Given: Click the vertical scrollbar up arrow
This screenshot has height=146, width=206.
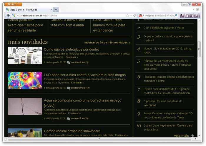Looking at the screenshot, I should click(x=199, y=21).
